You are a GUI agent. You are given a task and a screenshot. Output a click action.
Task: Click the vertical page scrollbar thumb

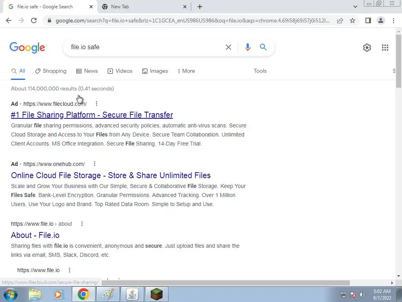(x=398, y=61)
